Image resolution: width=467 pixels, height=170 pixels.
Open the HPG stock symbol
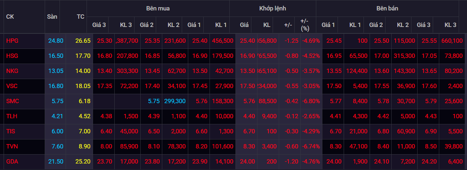(12, 41)
